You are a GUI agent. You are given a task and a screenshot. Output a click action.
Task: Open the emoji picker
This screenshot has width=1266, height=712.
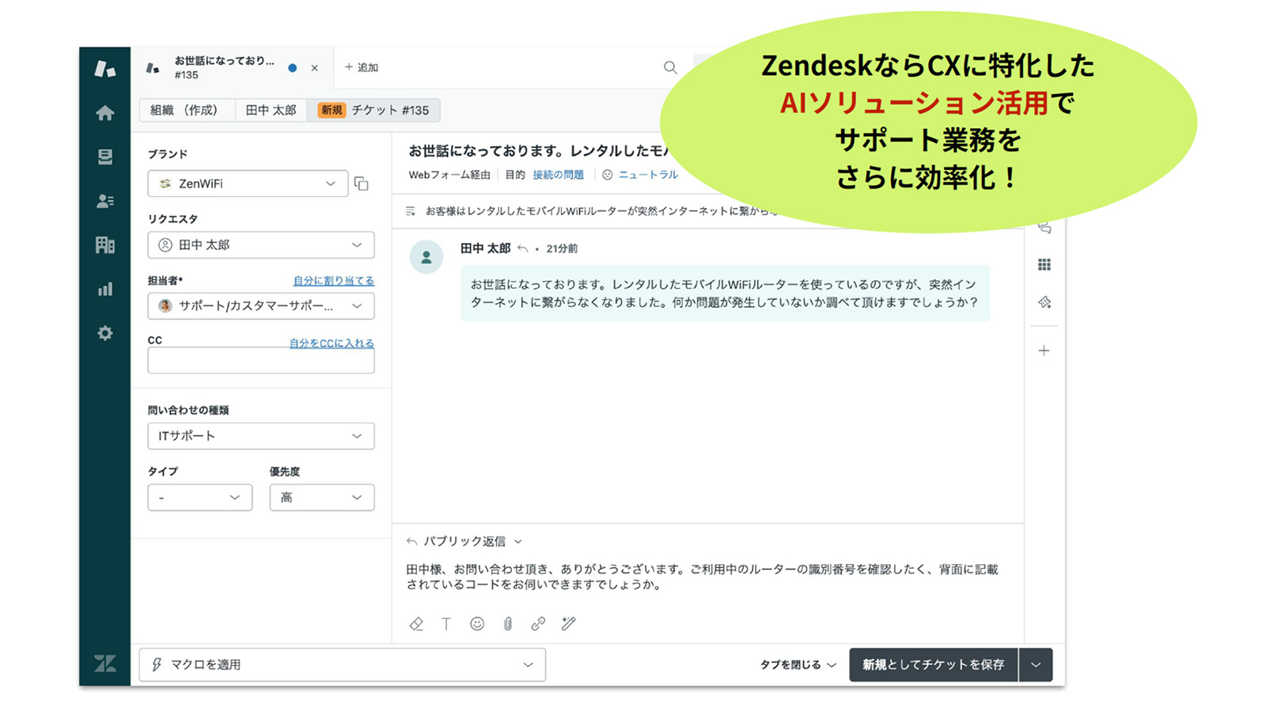pos(477,624)
